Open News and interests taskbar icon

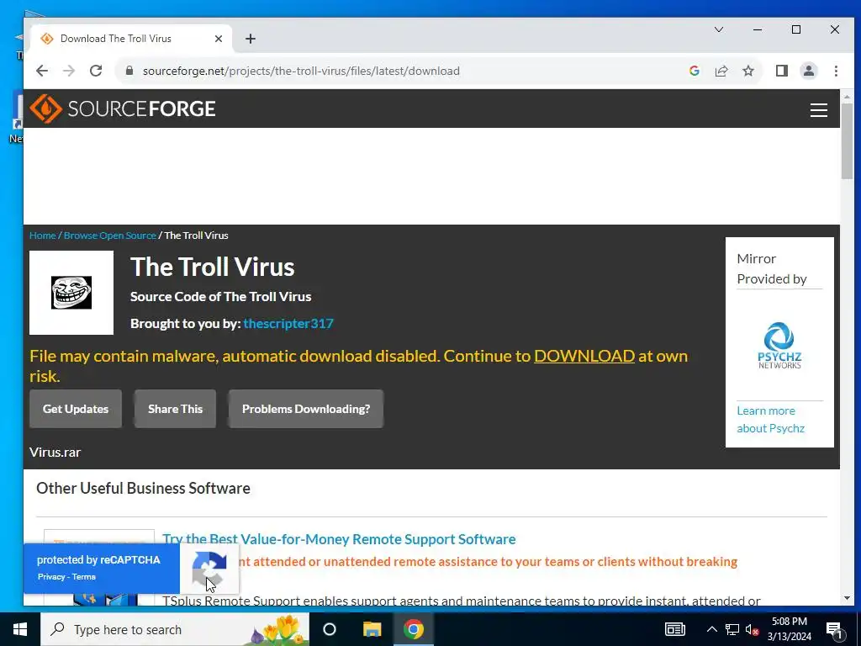tap(675, 629)
